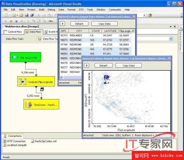
Task: Click the STATE column header
Action: [96, 31]
